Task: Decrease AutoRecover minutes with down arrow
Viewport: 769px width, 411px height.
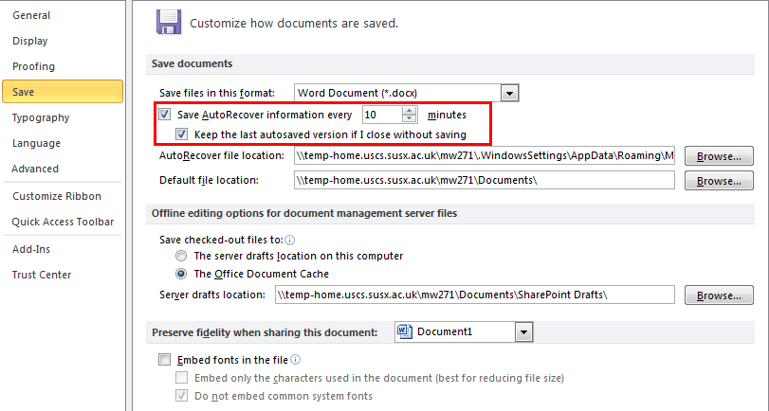Action: (410, 119)
